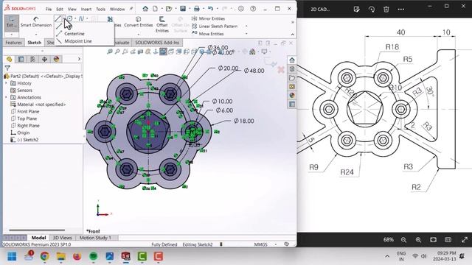
Task: Switch to the SOLIDWORKS Add-Ins tab
Action: point(157,43)
